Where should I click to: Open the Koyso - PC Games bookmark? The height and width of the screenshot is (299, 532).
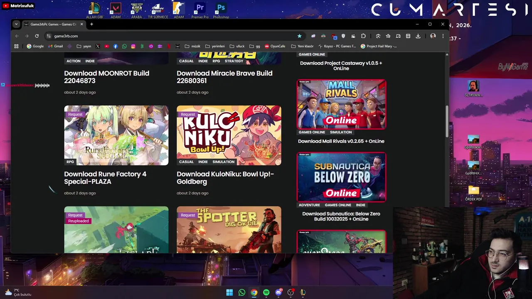337,46
